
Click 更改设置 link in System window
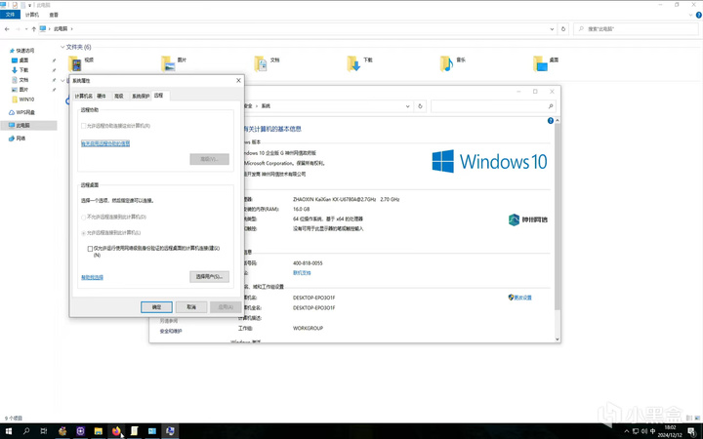pos(520,298)
